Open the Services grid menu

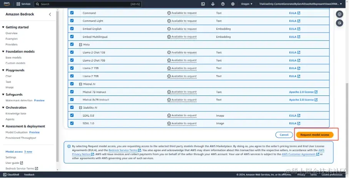pyautogui.click(x=23, y=4)
